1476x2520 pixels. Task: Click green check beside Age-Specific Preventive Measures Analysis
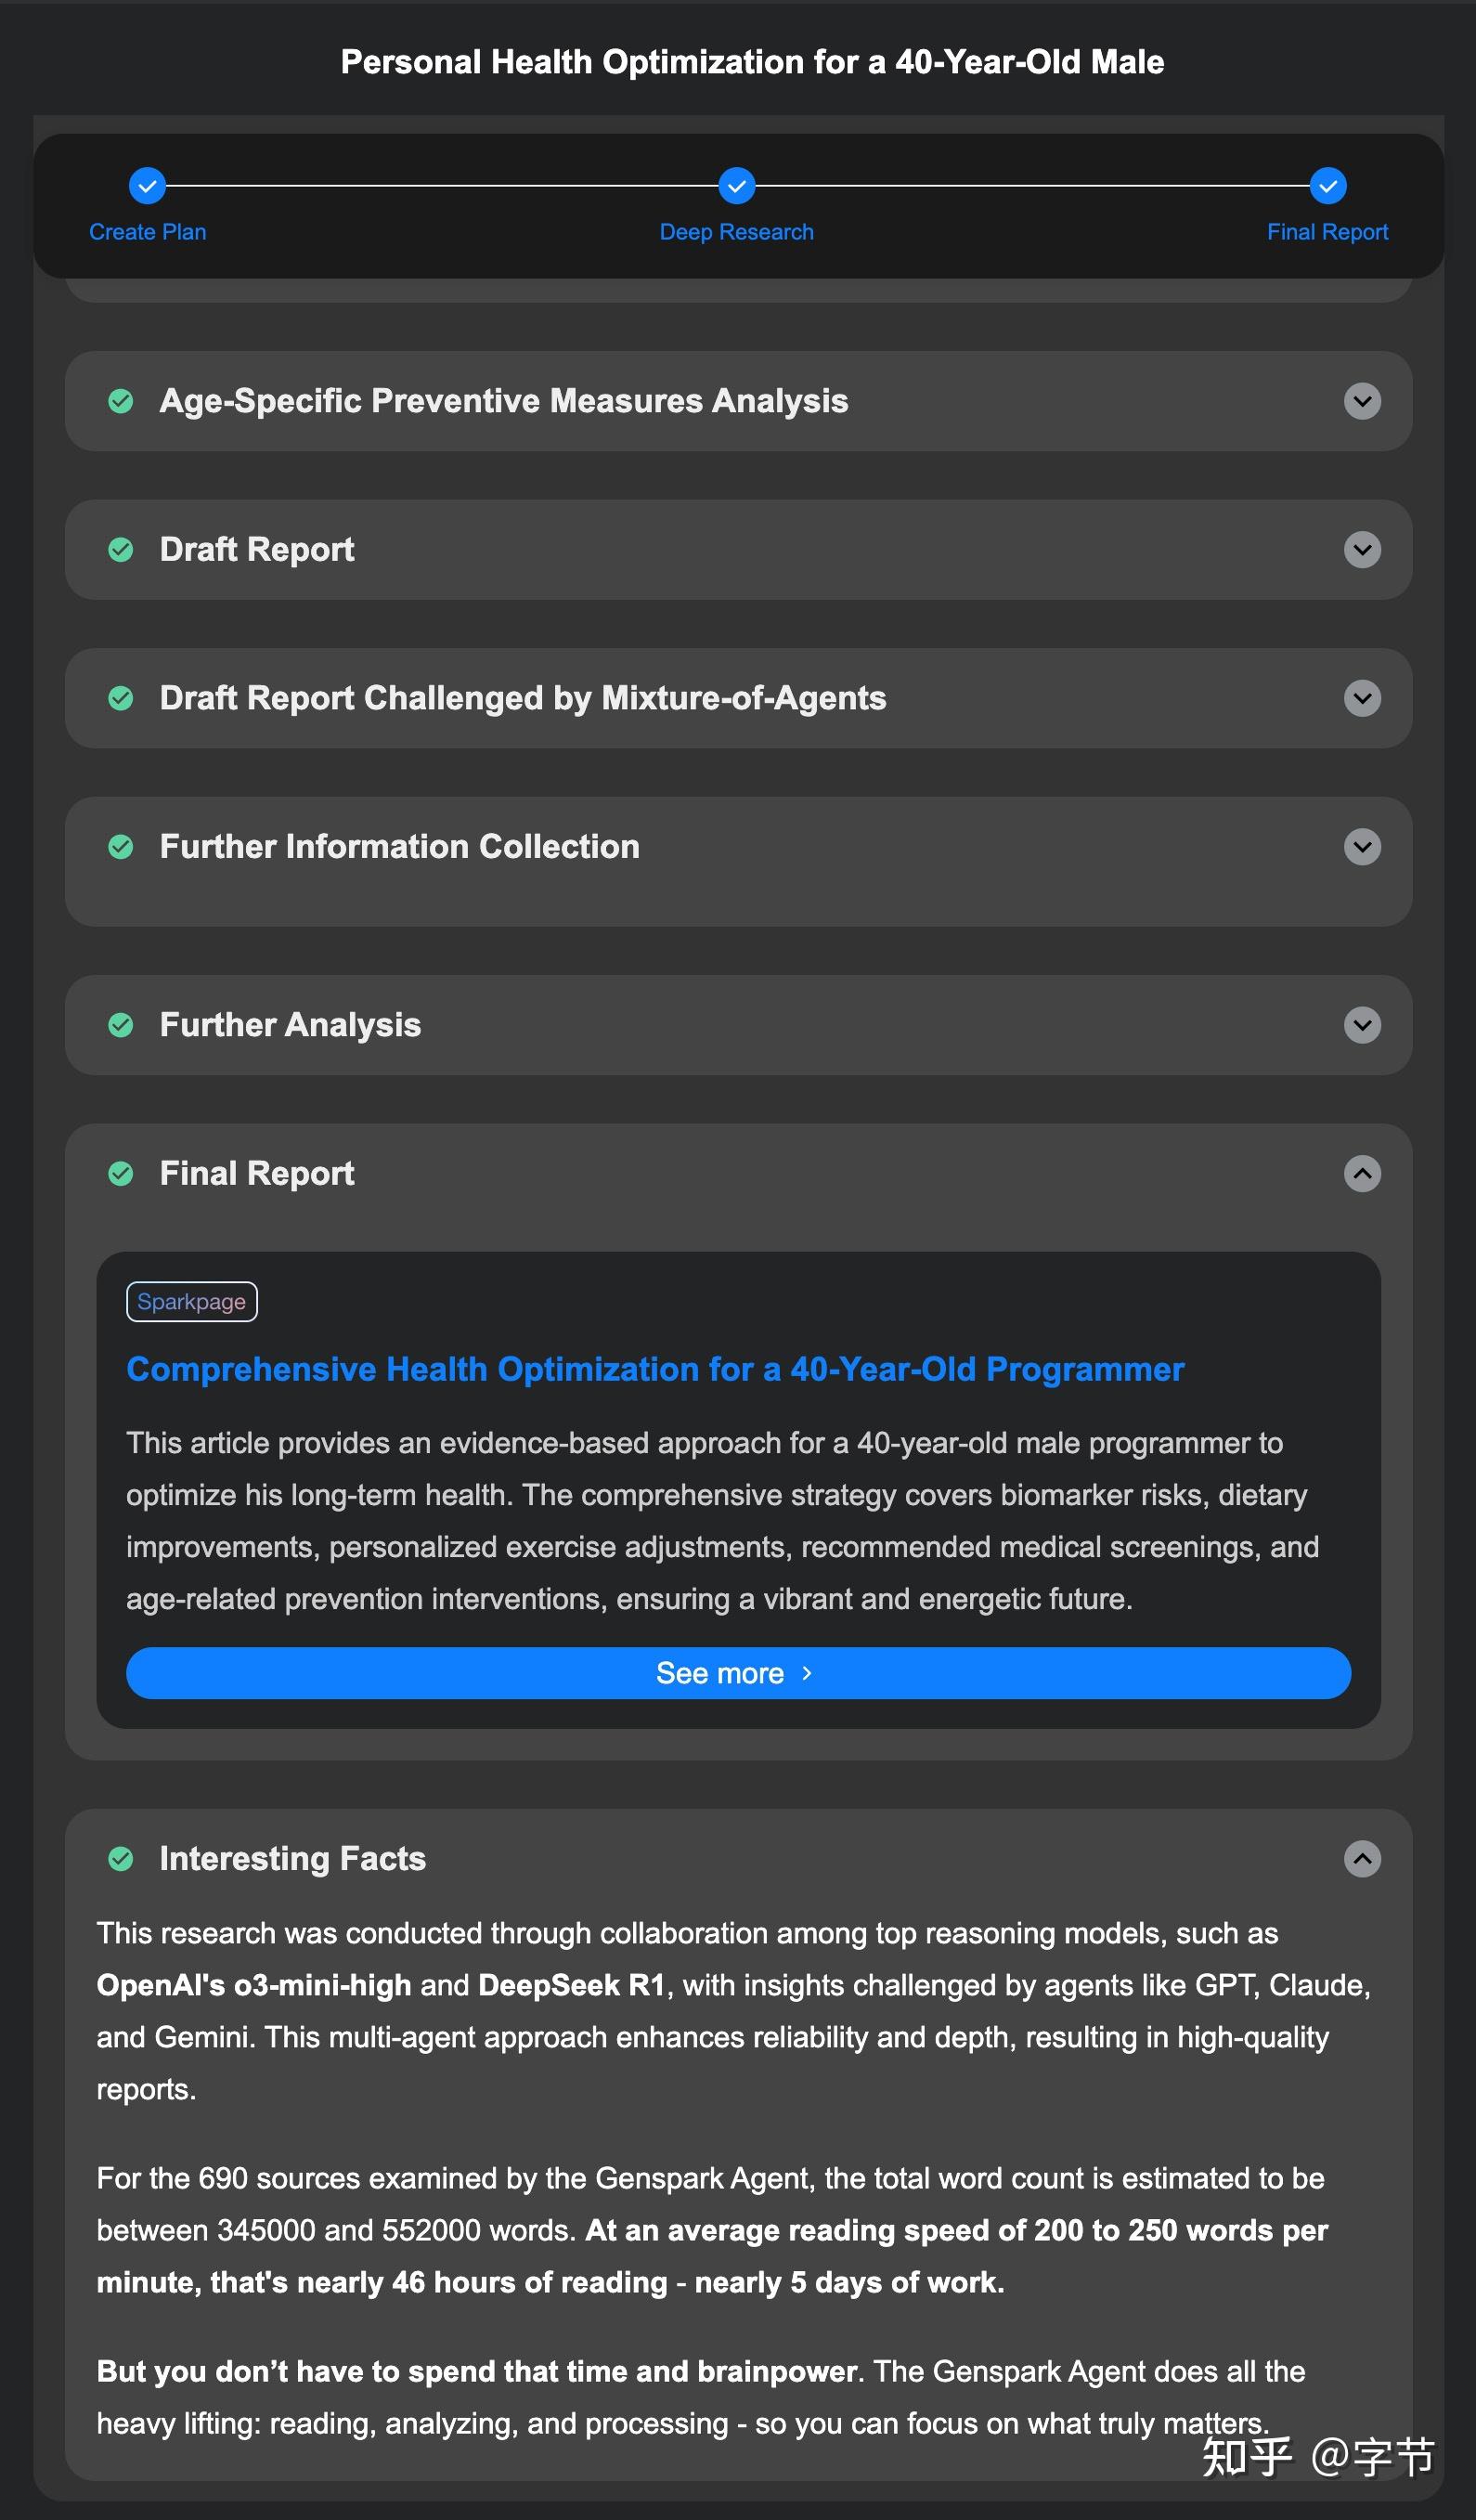[121, 401]
